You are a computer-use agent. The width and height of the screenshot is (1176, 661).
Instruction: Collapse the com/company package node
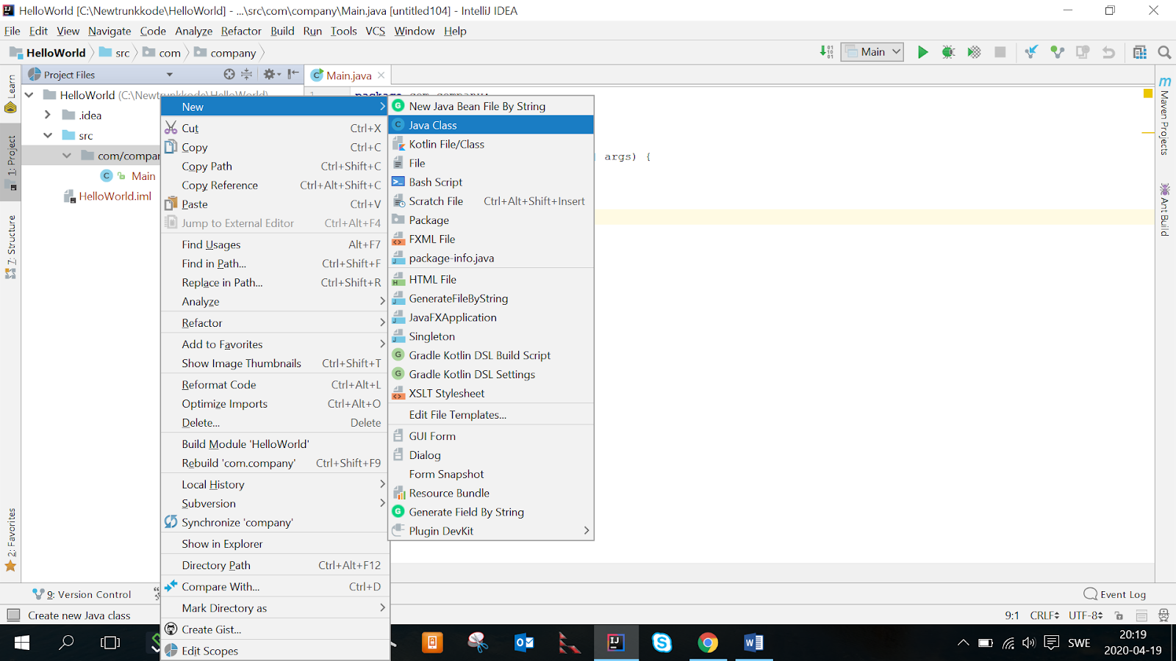point(67,156)
